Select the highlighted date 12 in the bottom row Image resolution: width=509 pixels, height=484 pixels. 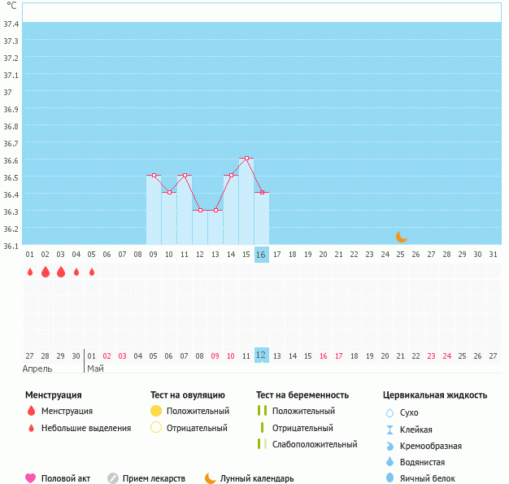click(261, 355)
